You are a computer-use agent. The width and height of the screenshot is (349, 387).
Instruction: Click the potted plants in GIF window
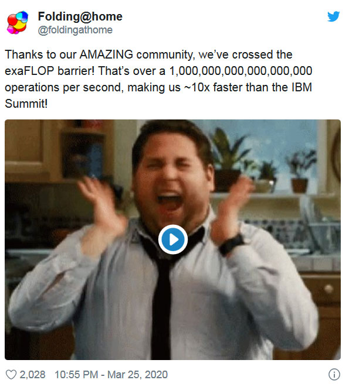(262, 163)
